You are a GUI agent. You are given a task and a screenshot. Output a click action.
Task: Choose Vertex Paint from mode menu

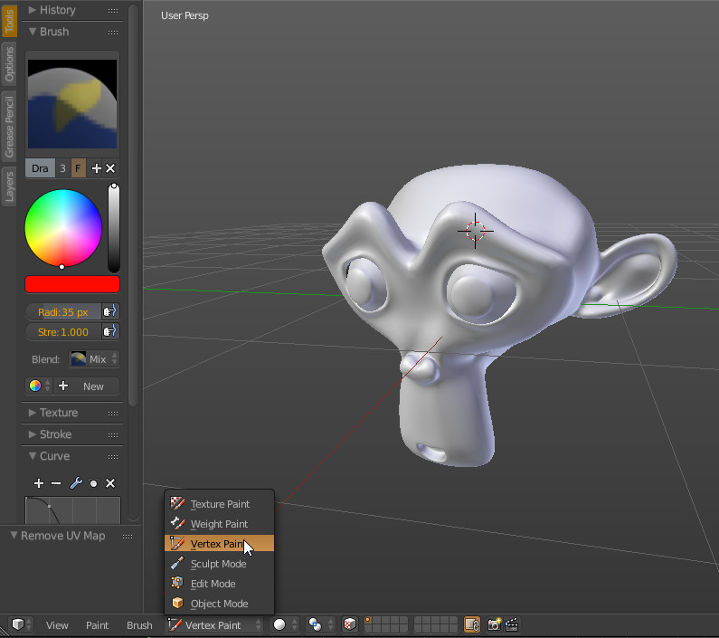coord(219,544)
